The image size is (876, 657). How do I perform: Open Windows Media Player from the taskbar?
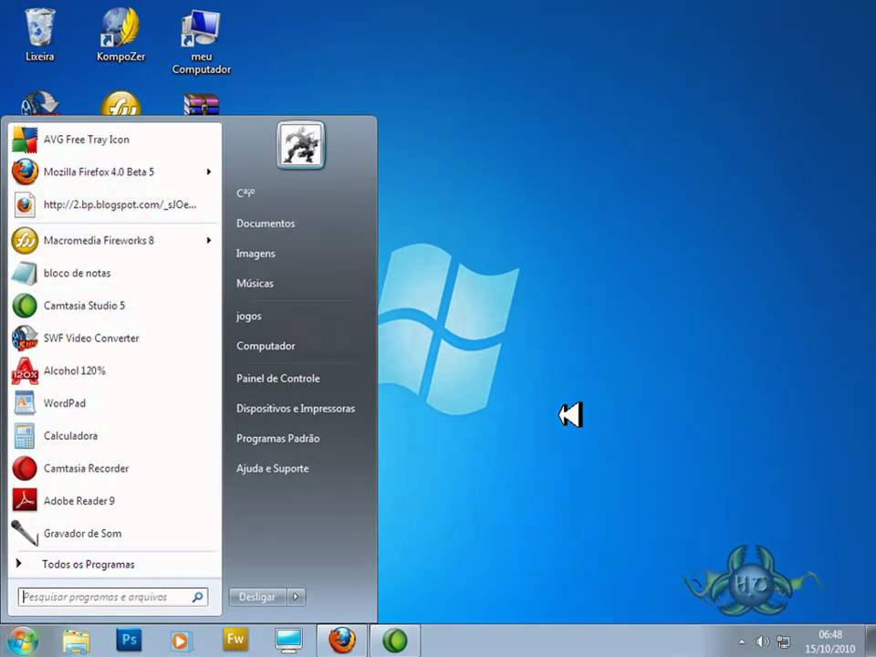click(182, 641)
